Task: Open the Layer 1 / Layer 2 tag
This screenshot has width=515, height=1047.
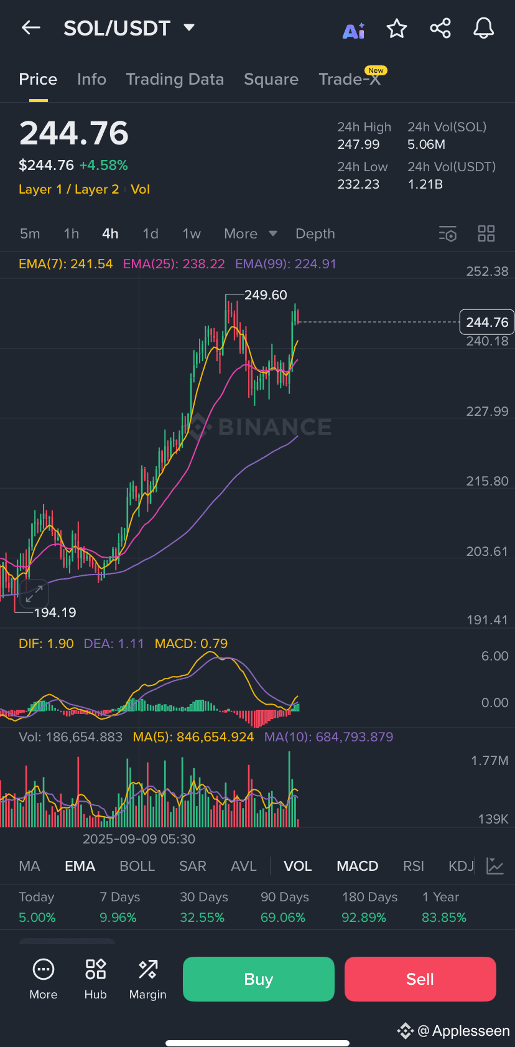Action: [69, 189]
